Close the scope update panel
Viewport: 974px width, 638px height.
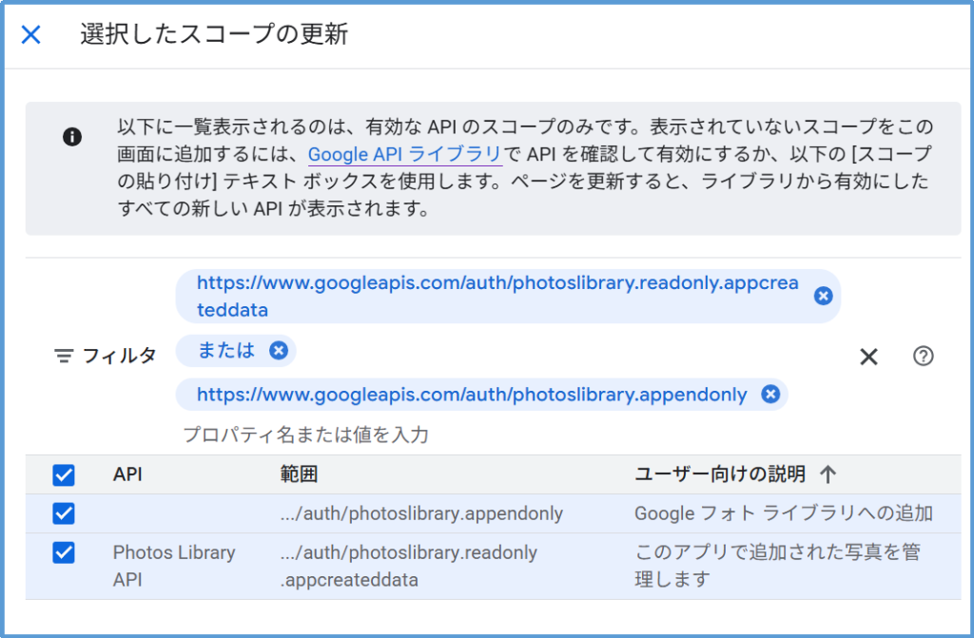pos(31,35)
